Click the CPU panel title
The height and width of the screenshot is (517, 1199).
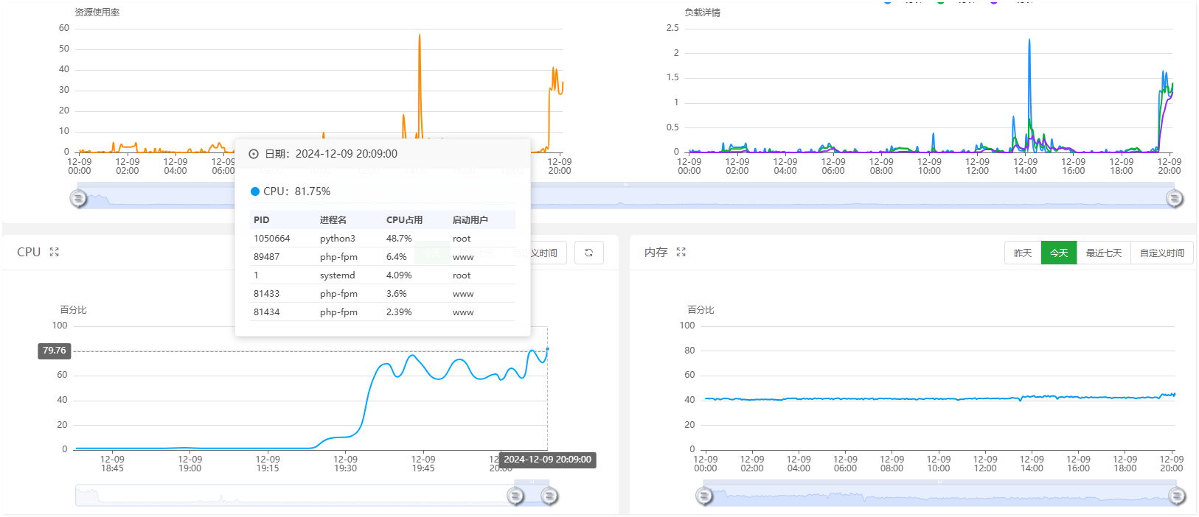coord(29,252)
